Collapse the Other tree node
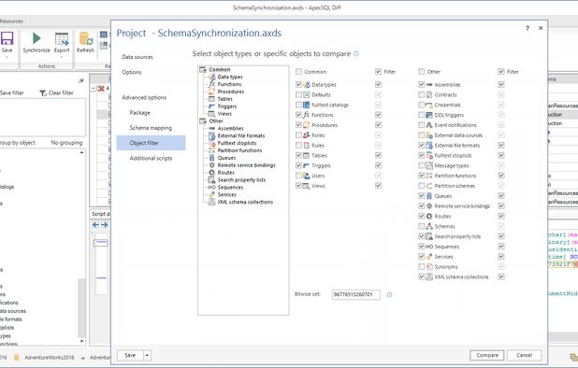 coord(203,121)
